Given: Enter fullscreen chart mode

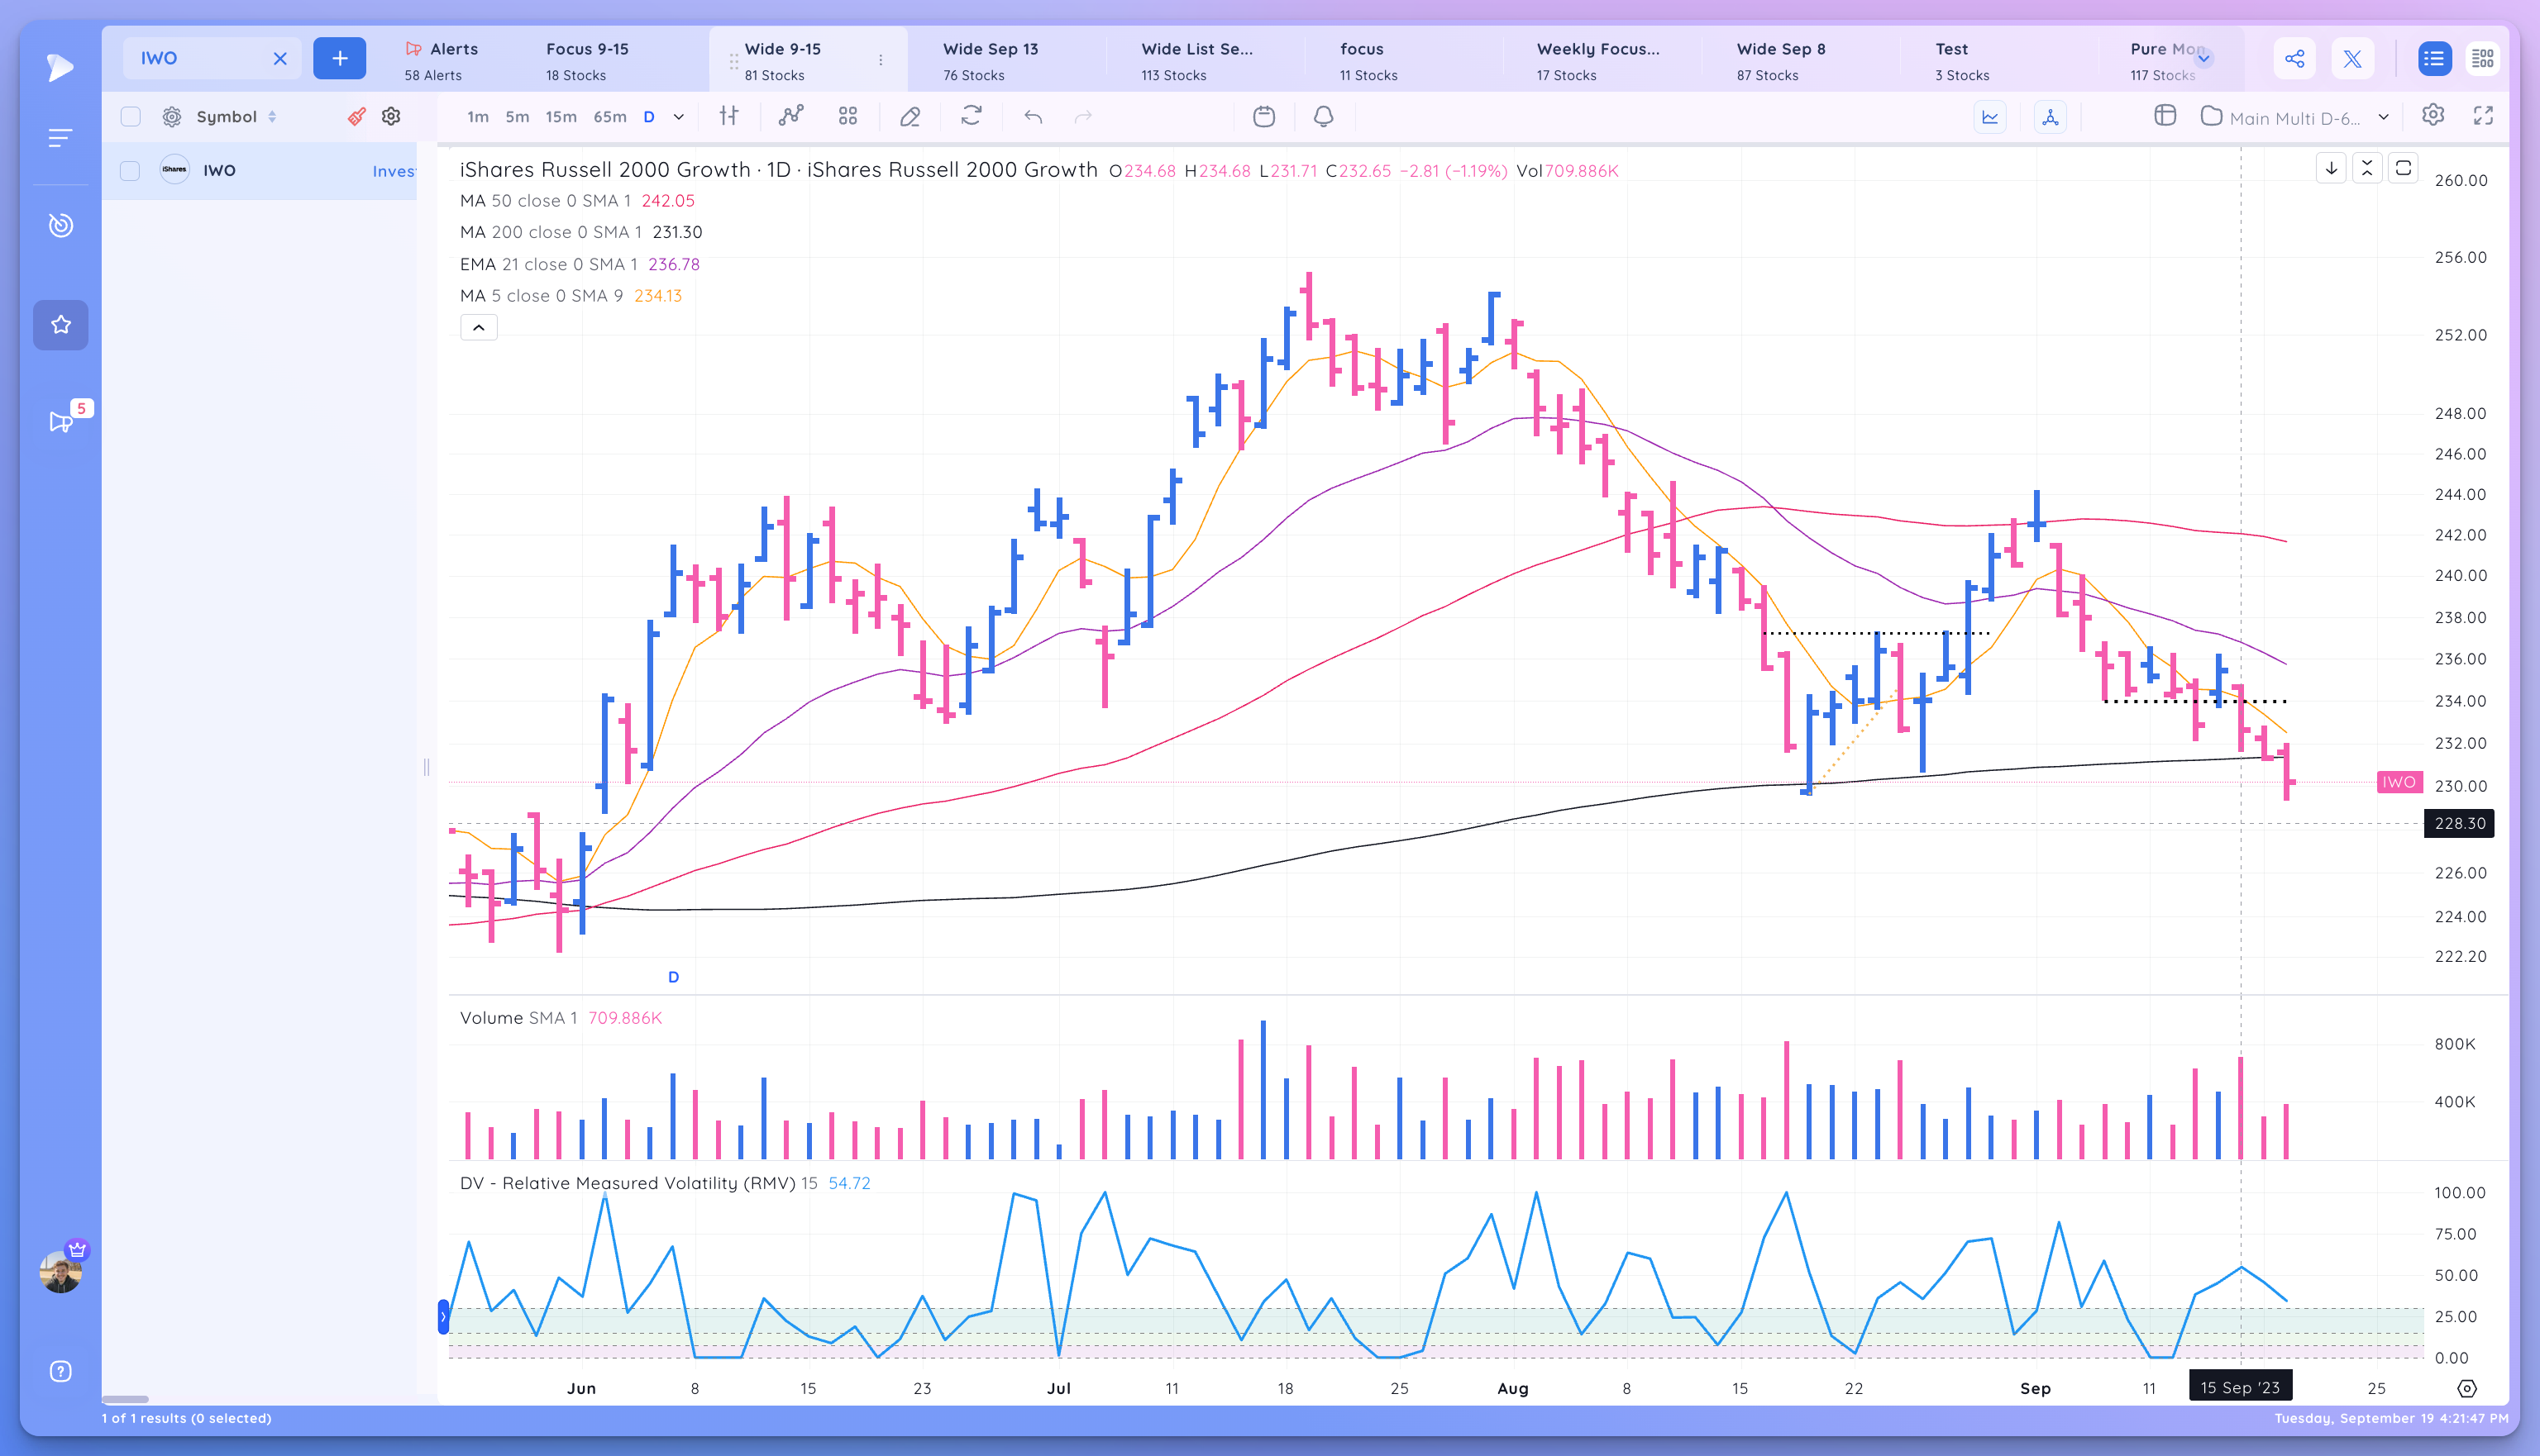Looking at the screenshot, I should (x=2483, y=116).
